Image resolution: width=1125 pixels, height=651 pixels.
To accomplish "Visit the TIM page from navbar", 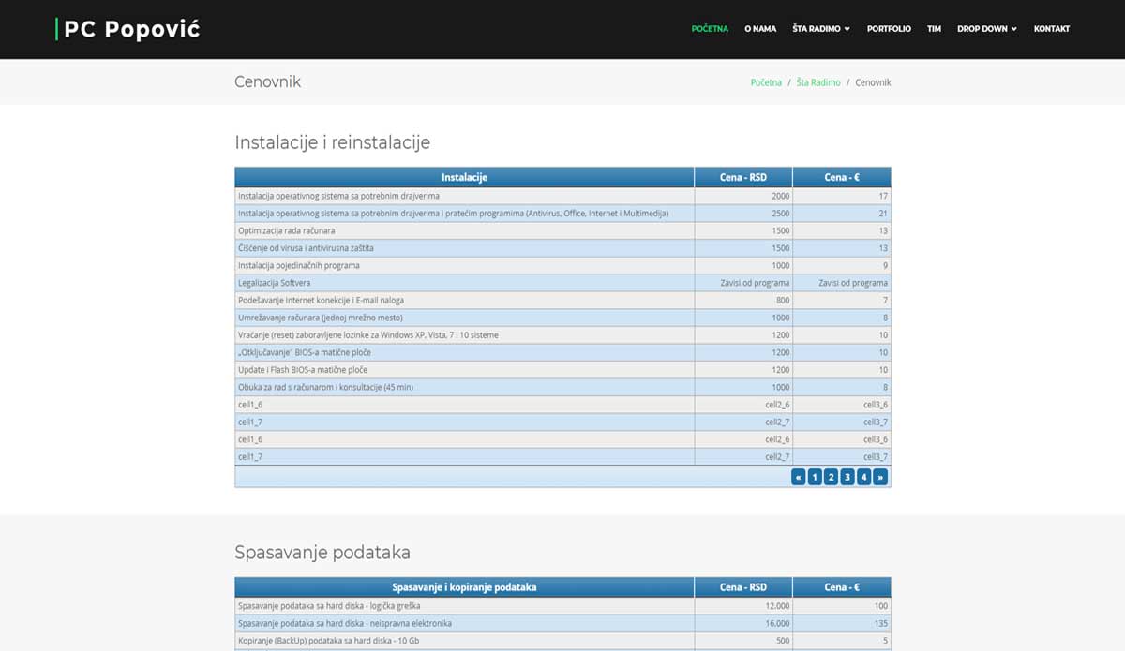I will [x=934, y=29].
